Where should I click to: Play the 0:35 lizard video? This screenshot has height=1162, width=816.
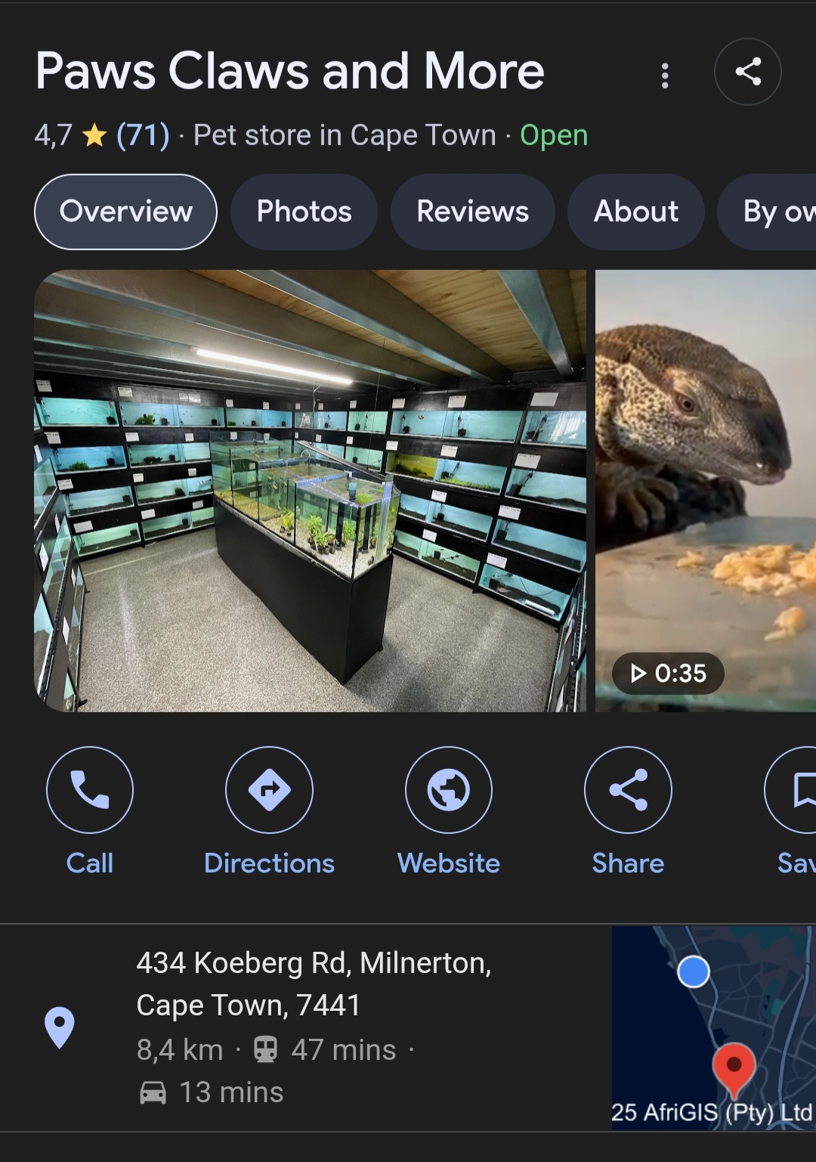tap(706, 491)
